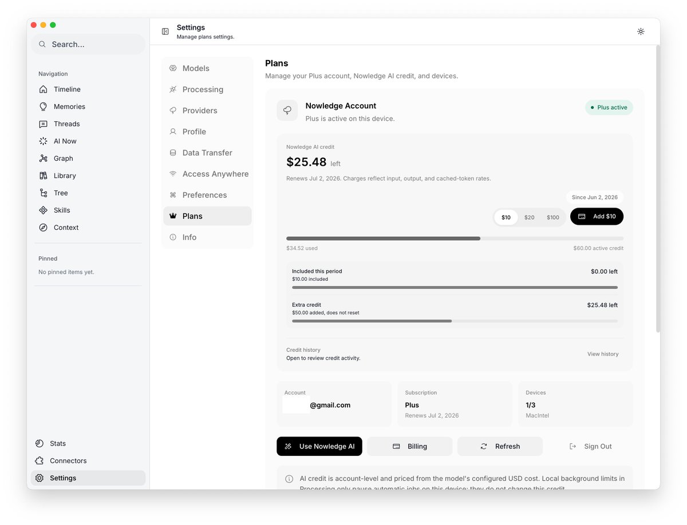Click the Connectors puzzle icon

click(39, 460)
